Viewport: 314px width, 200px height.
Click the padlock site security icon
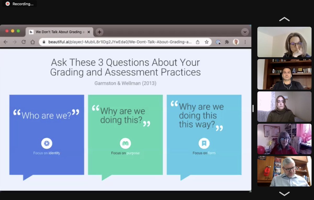[44, 42]
